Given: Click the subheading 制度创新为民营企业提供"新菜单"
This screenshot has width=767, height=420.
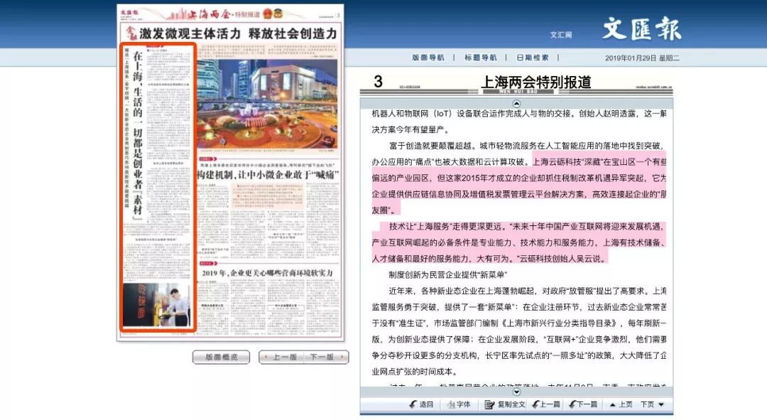Looking at the screenshot, I should click(x=448, y=274).
